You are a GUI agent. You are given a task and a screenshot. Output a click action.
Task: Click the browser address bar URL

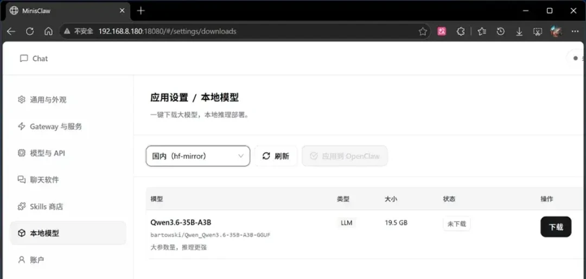pos(167,31)
